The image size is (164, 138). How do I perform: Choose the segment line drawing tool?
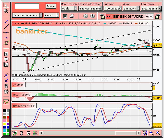pos(6,22)
